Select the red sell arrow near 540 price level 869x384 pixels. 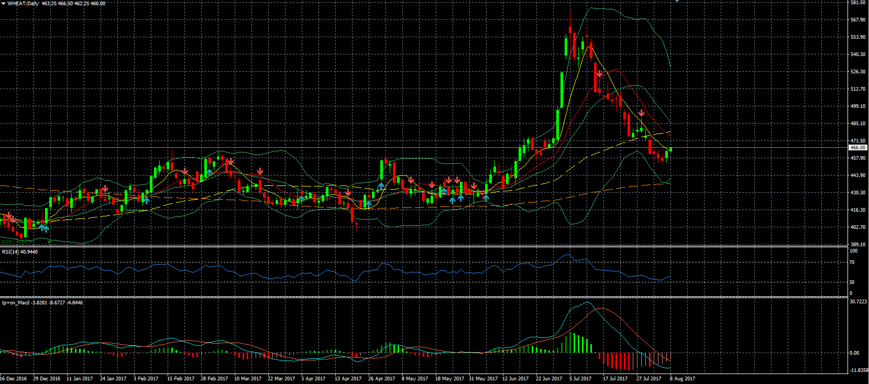point(600,74)
